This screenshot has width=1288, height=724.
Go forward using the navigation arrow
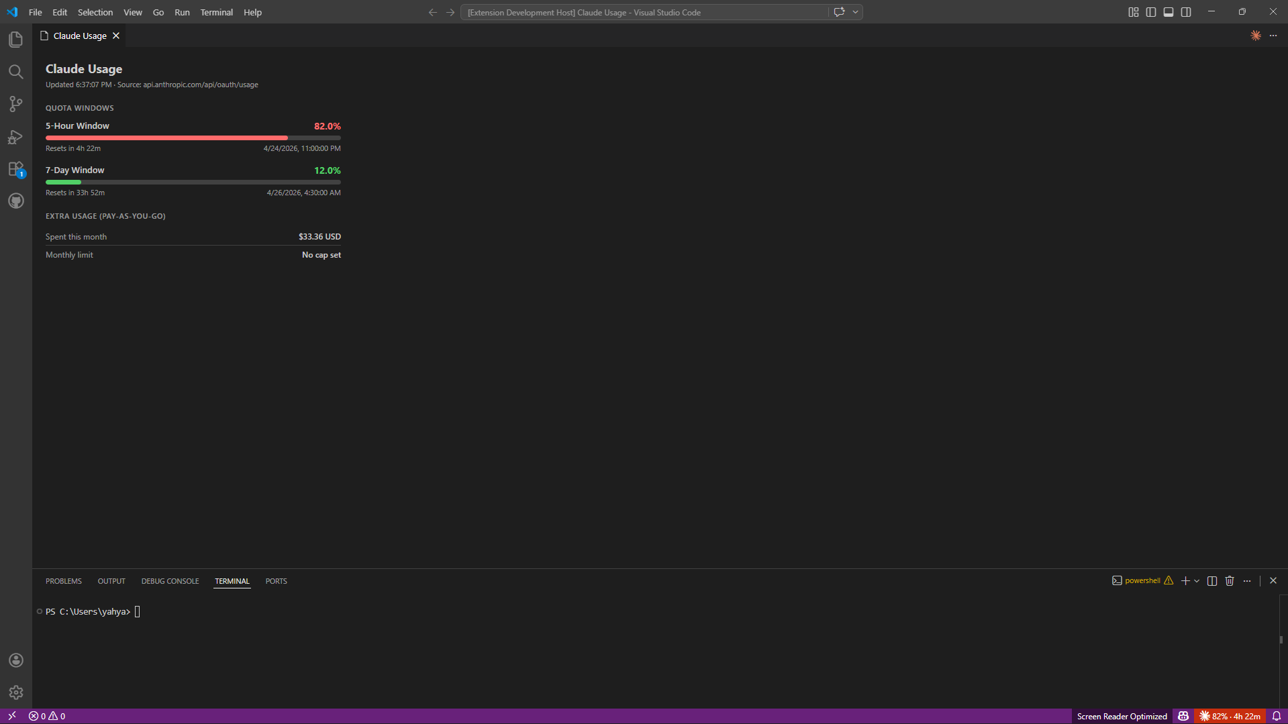[x=450, y=12]
